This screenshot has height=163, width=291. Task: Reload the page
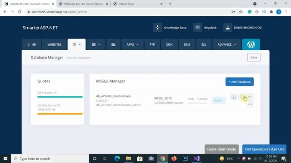tap(20, 12)
